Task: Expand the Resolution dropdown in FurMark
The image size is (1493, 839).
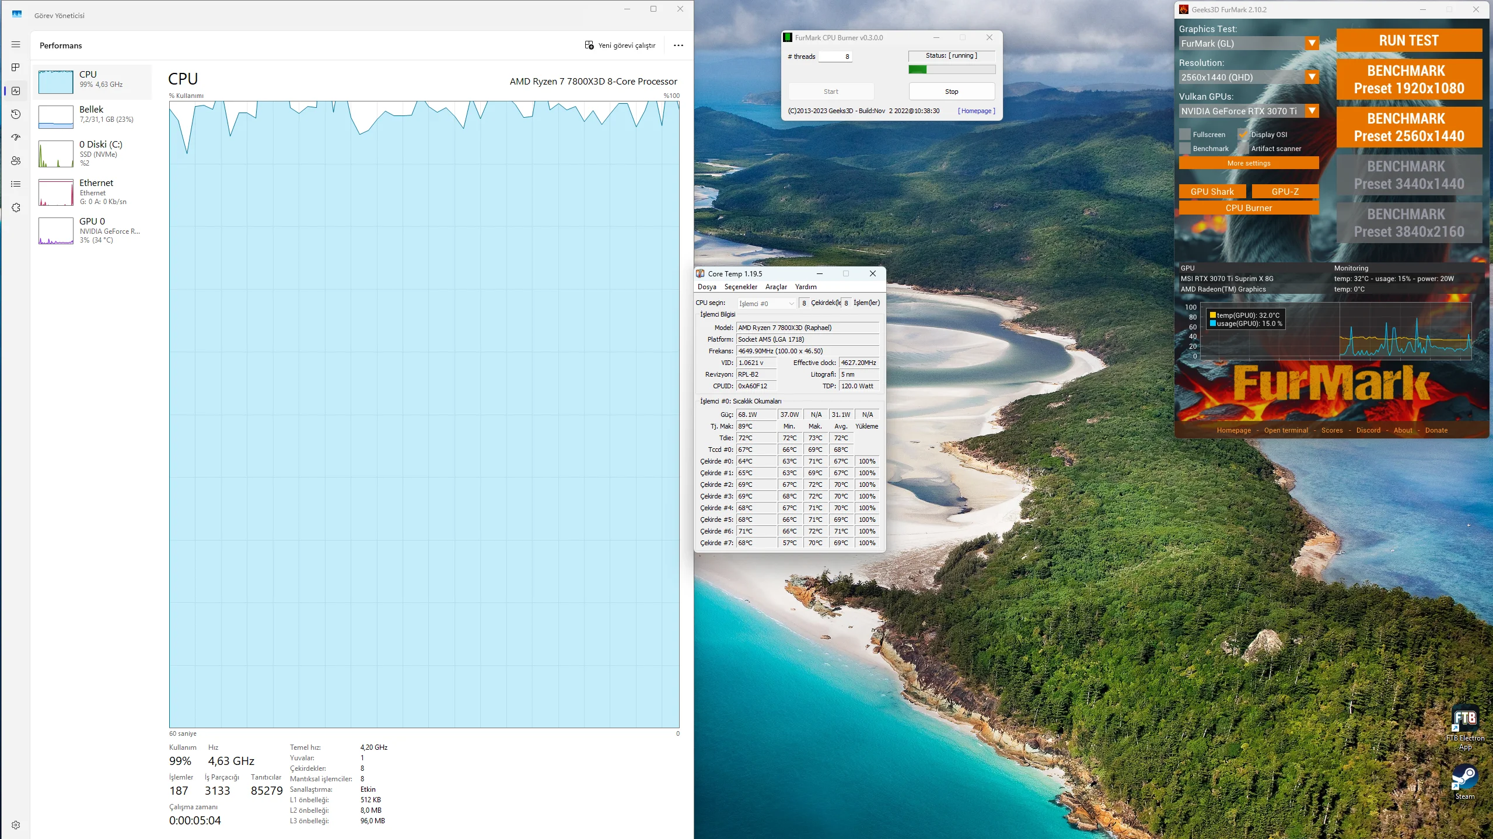Action: click(x=1312, y=78)
